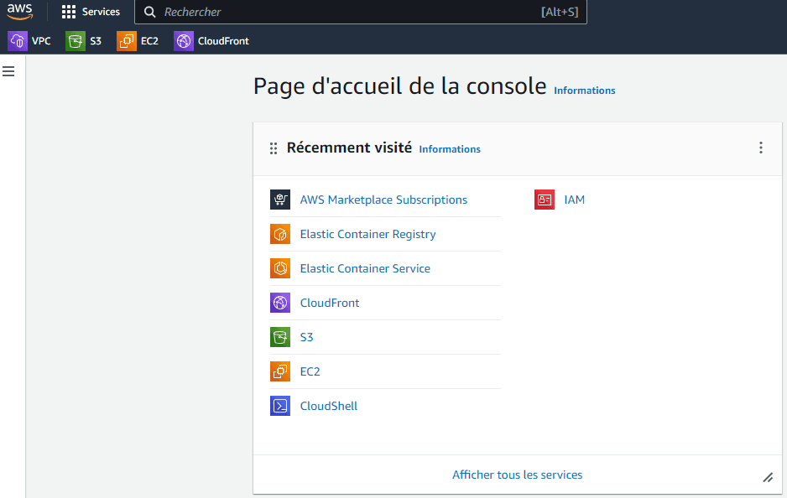
Task: Click the AWS Marketplace Subscriptions cart icon
Action: (x=280, y=200)
